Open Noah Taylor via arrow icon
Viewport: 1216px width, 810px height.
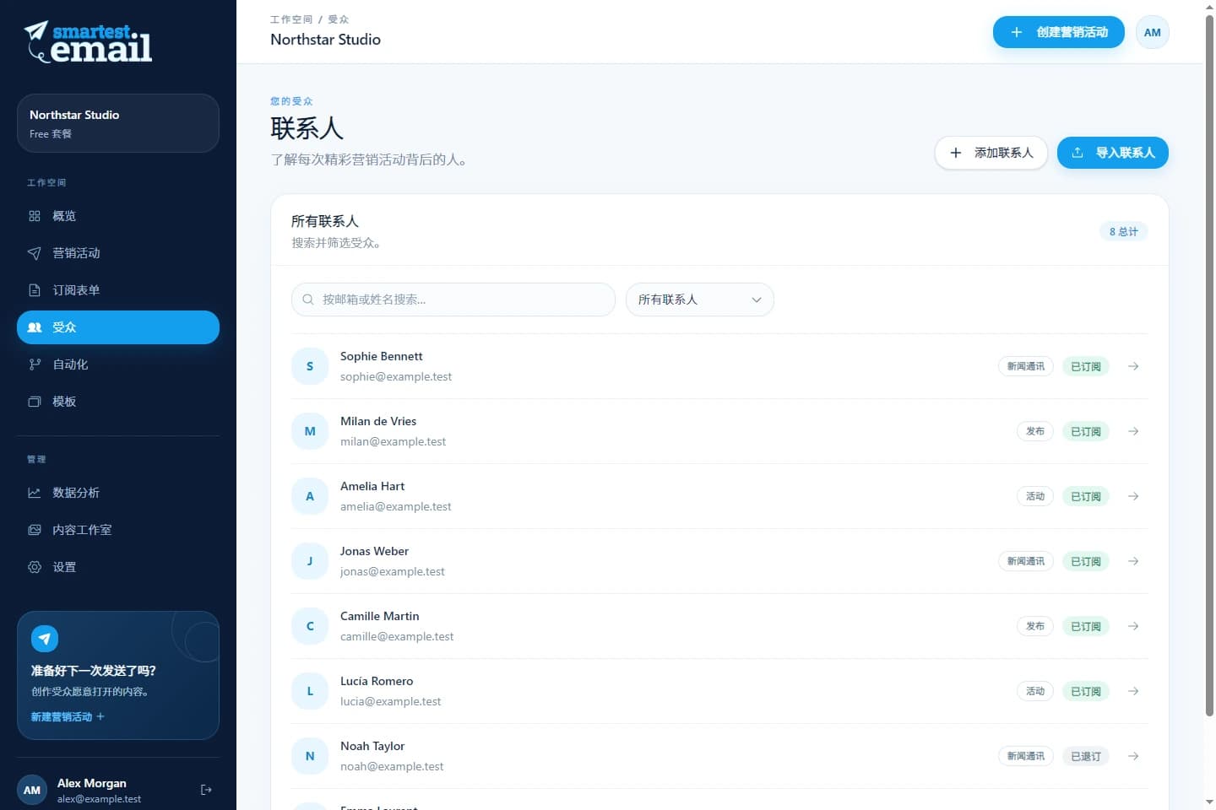click(x=1133, y=756)
